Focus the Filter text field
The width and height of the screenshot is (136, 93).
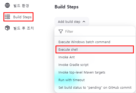95,31
